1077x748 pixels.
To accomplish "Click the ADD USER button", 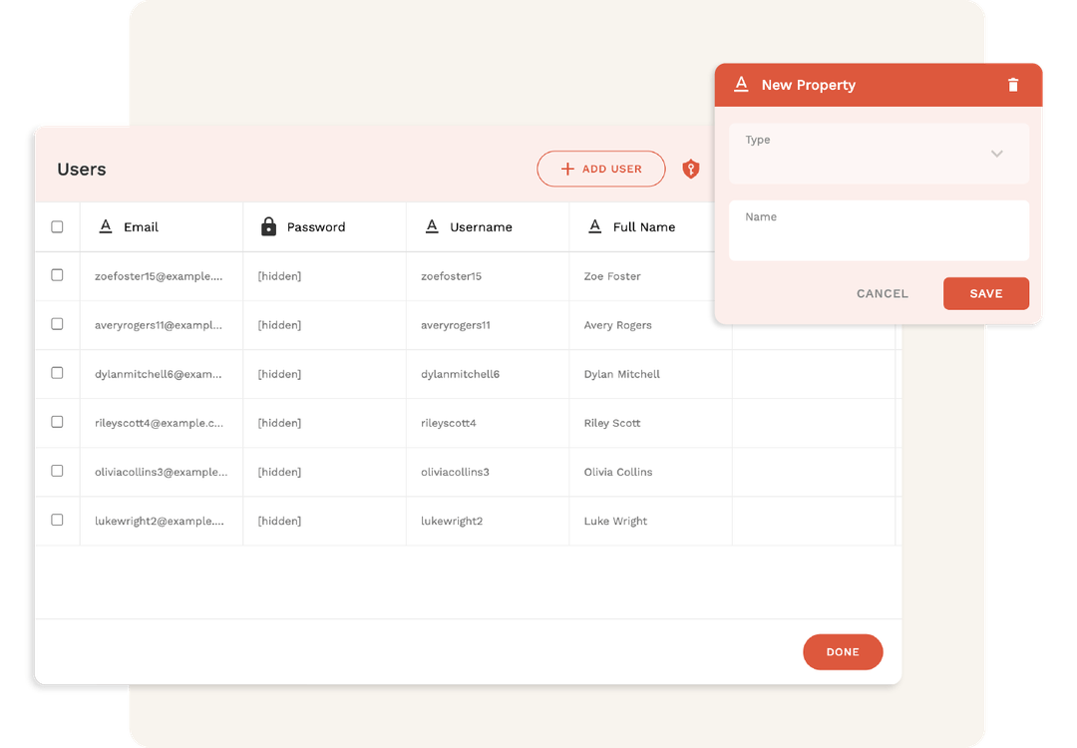I will point(601,169).
